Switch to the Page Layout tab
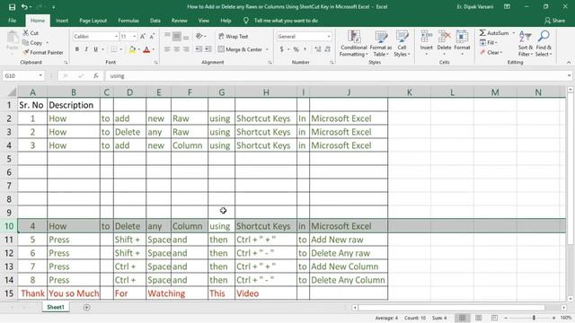This screenshot has height=323, width=575. 93,21
